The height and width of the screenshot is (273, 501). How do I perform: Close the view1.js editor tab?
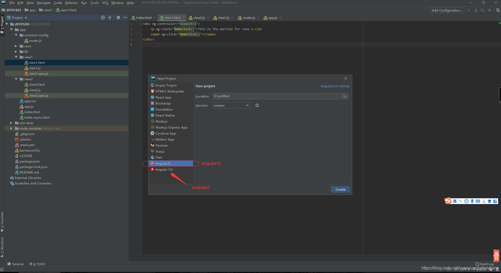pos(233,18)
